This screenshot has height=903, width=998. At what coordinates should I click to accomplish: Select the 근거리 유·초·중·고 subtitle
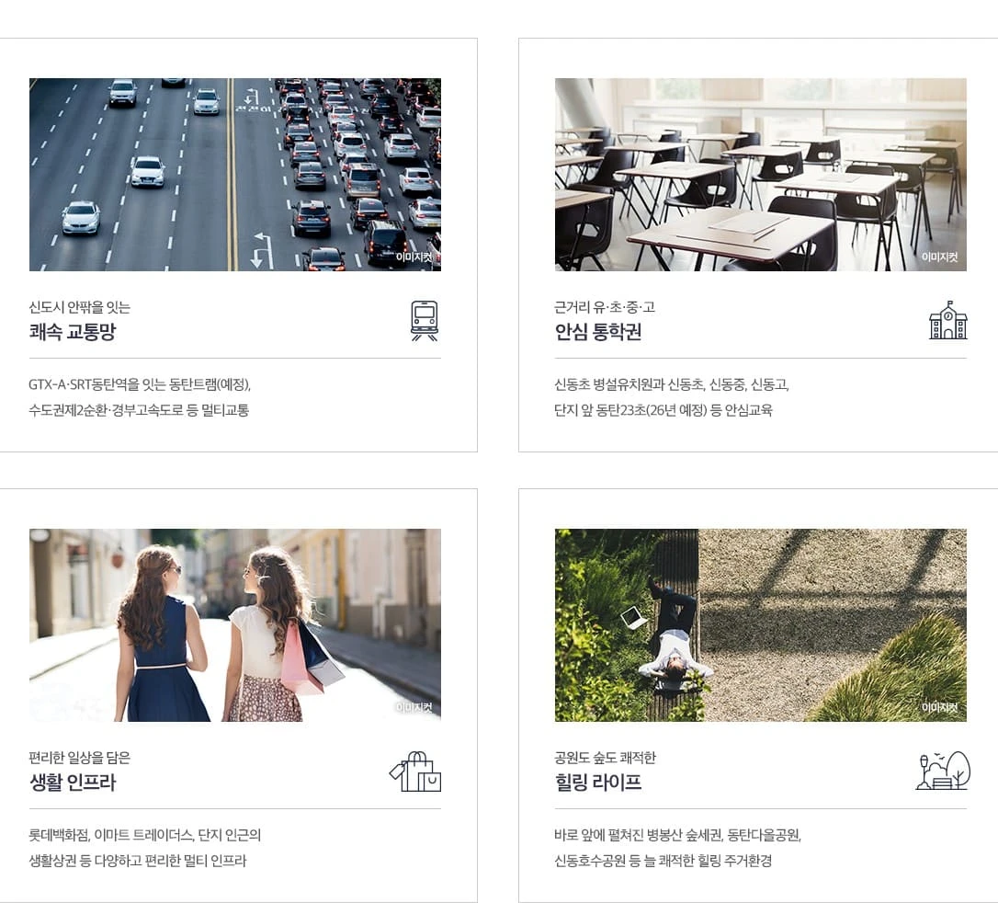tap(605, 307)
